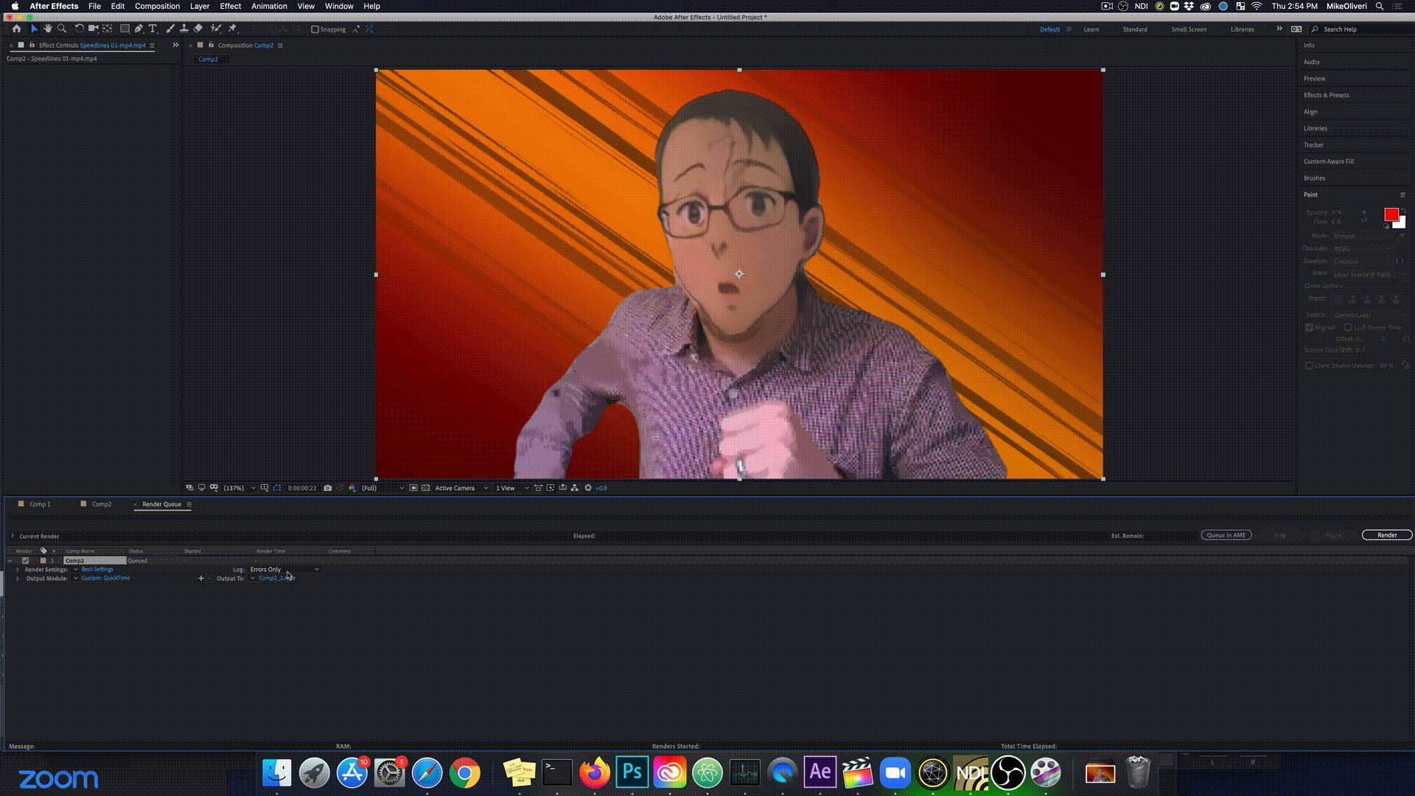The width and height of the screenshot is (1415, 796).
Task: Select the Clone Stamp tool
Action: tap(184, 29)
